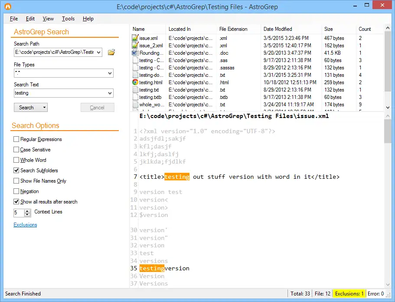This screenshot has width=395, height=302.
Task: Open the Exclusions link
Action: tap(25, 225)
